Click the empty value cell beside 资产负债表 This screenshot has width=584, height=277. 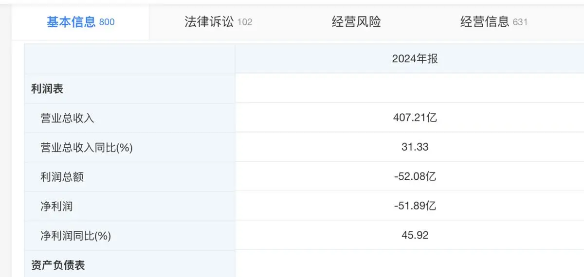click(x=409, y=265)
